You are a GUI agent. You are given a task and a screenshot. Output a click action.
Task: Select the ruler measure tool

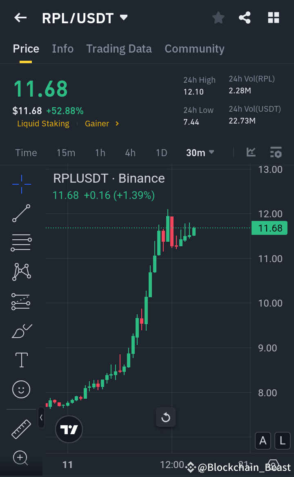pyautogui.click(x=21, y=429)
